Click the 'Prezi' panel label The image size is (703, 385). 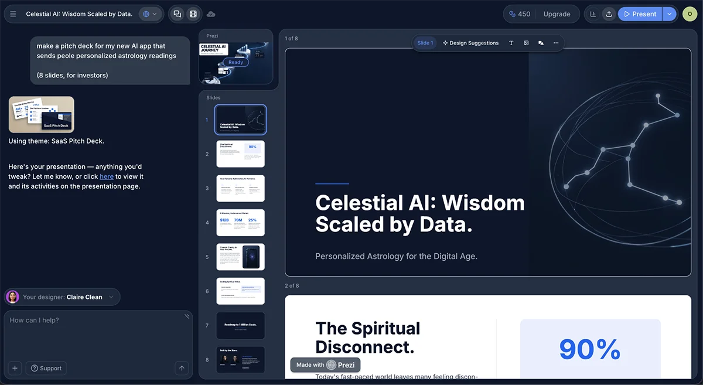coord(212,36)
